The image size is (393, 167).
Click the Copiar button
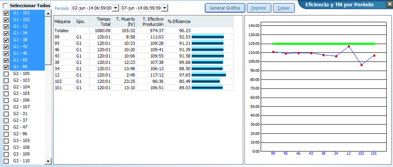pos(284,8)
